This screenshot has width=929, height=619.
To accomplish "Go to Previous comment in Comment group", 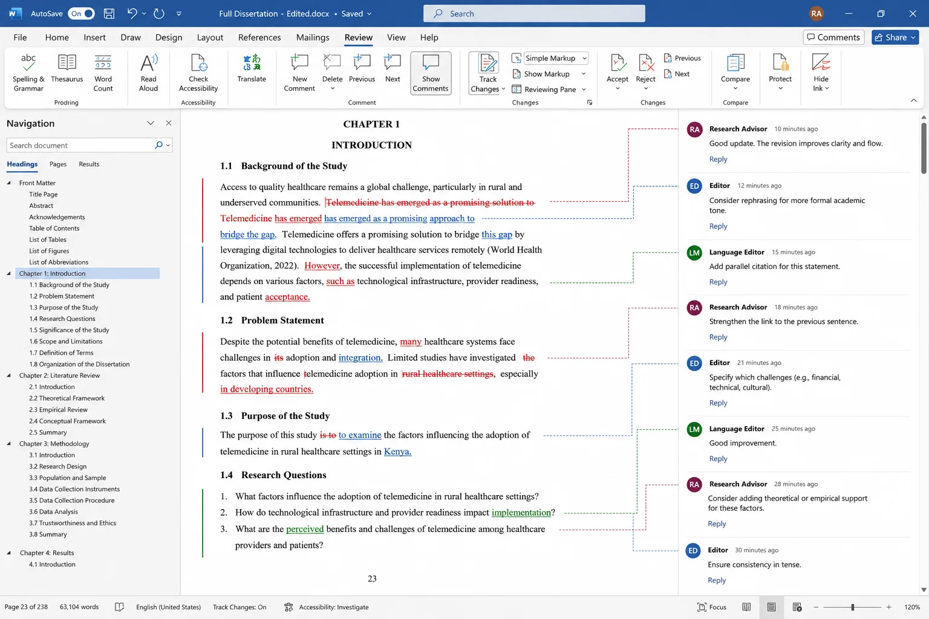I will 362,69.
